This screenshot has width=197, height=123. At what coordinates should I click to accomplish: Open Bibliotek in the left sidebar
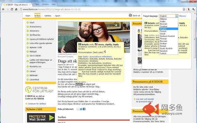pos(34,75)
